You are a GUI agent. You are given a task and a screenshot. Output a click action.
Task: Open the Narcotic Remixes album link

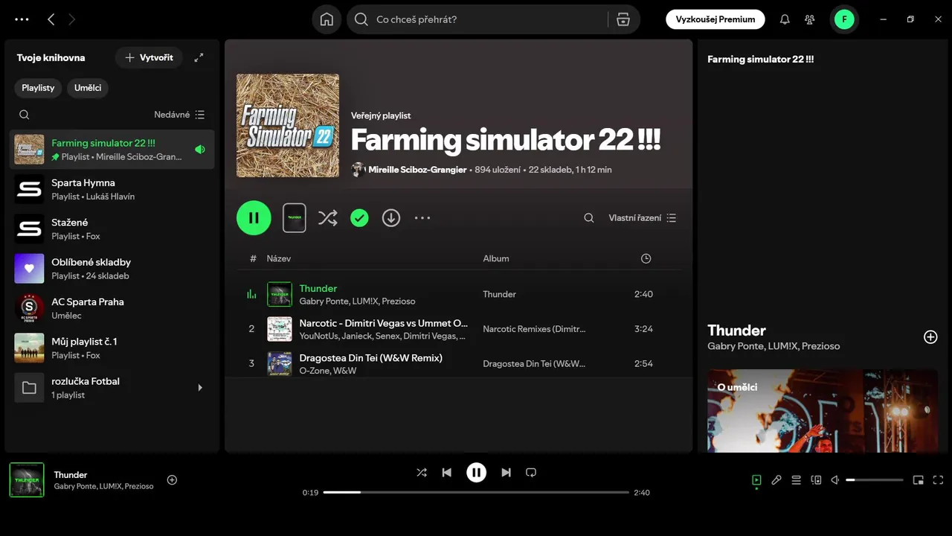[534, 329]
